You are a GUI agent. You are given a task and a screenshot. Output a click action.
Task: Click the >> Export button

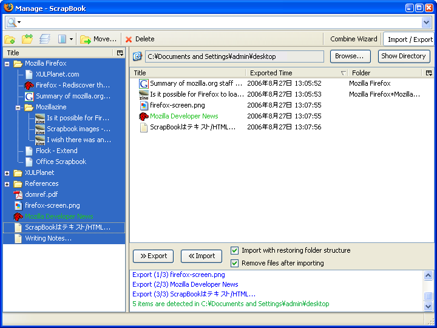coord(154,256)
